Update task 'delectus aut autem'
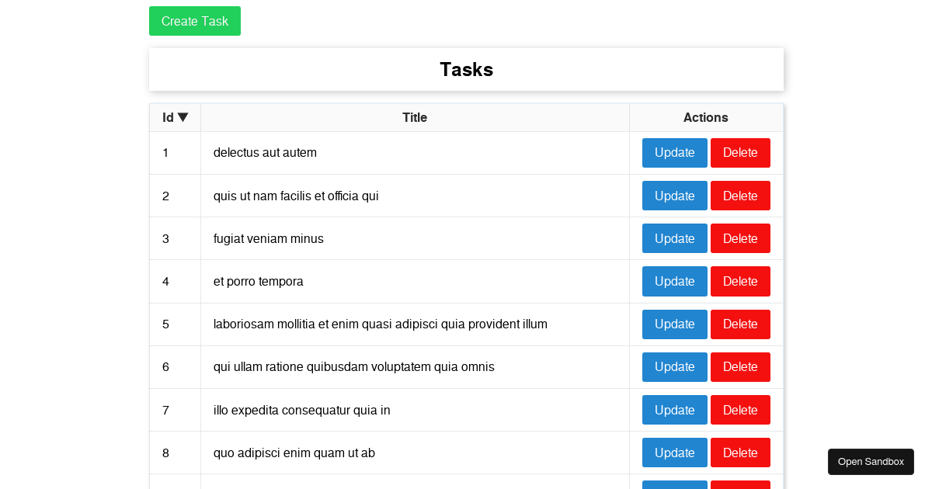 (x=674, y=153)
